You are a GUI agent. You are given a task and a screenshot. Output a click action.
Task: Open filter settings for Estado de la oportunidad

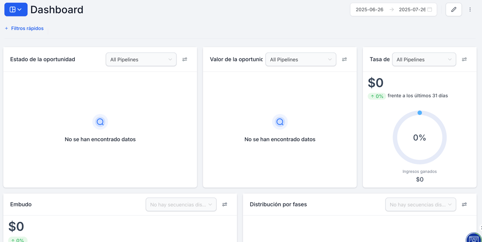185,60
